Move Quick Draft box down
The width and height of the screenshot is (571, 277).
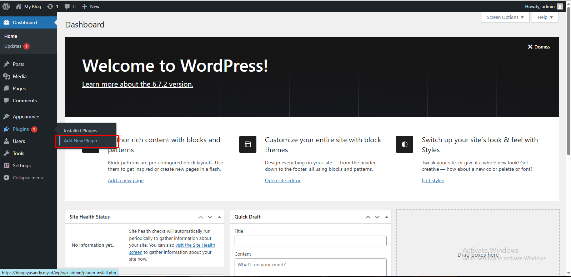[377, 217]
